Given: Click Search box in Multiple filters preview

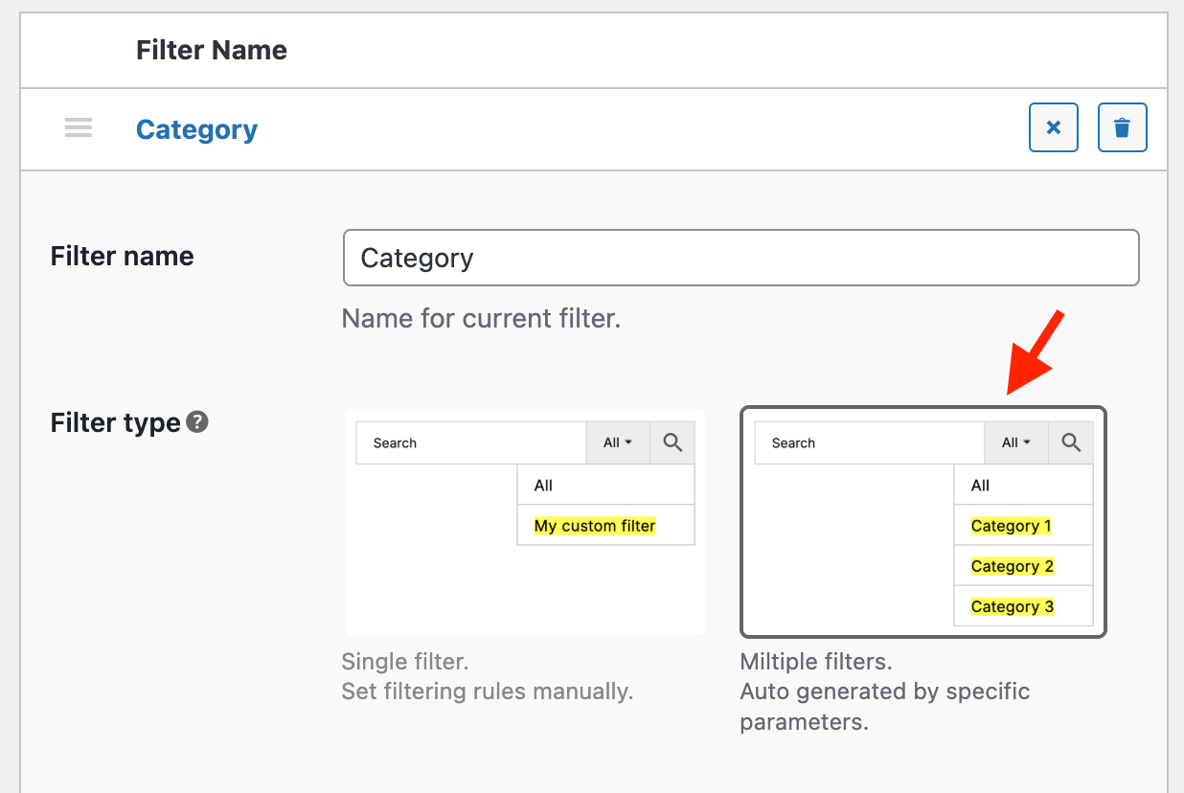Looking at the screenshot, I should coord(869,442).
